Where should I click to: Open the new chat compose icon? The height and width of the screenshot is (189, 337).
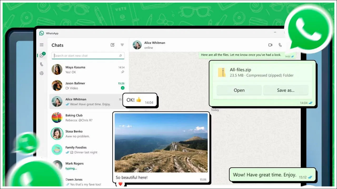click(x=112, y=45)
